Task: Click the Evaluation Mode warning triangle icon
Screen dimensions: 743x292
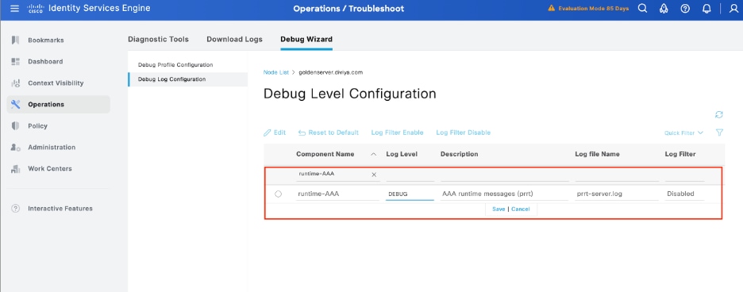Action: point(551,9)
